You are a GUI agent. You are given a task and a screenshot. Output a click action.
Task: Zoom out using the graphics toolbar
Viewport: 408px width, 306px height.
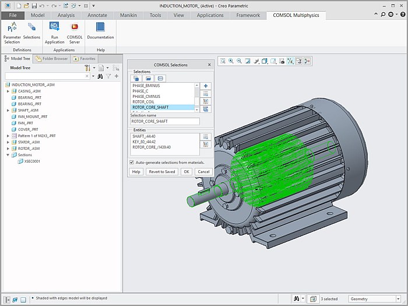[x=240, y=61]
